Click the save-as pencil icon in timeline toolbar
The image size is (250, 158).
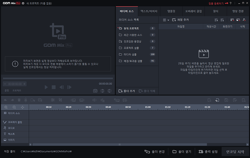pyautogui.click(x=235, y=100)
